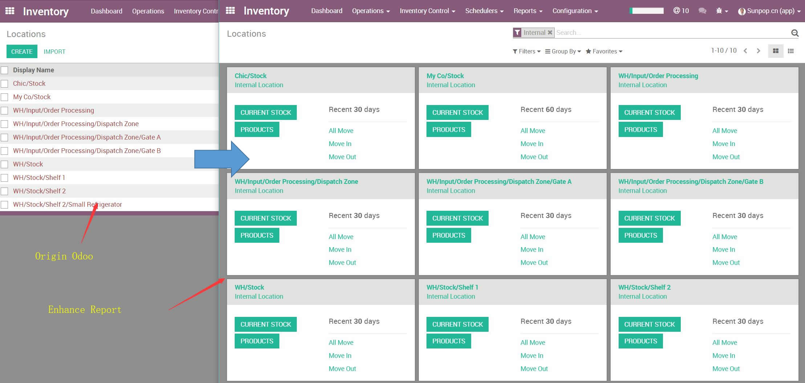Viewport: 805px width, 383px height.
Task: Click the green CREATE button
Action: [x=22, y=52]
